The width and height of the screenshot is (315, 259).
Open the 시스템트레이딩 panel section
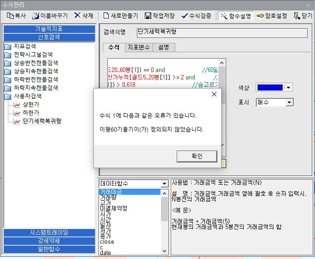click(49, 233)
